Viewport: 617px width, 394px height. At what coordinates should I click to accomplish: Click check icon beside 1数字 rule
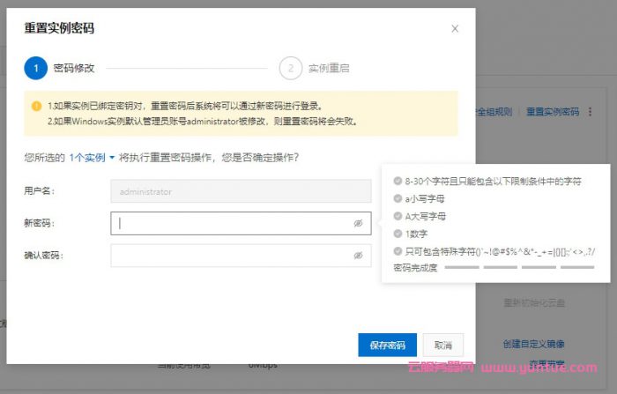(398, 234)
